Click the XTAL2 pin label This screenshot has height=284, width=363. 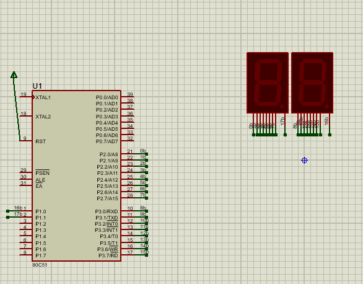(x=43, y=117)
